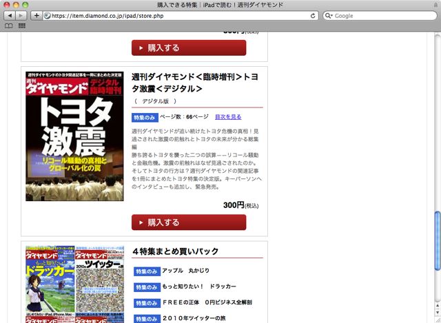The width and height of the screenshot is (441, 323).
Task: Click 購入する button under トヨタ激震
Action: [x=189, y=222]
